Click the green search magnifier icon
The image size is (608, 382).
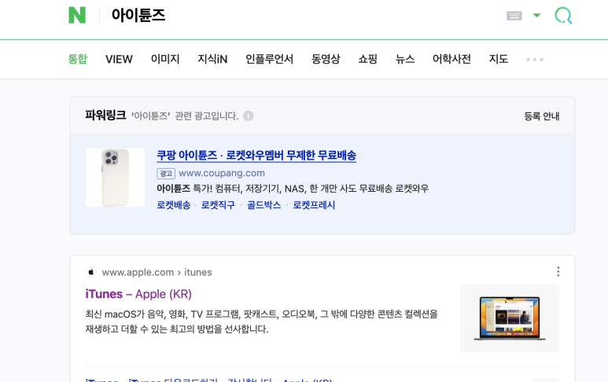[563, 16]
